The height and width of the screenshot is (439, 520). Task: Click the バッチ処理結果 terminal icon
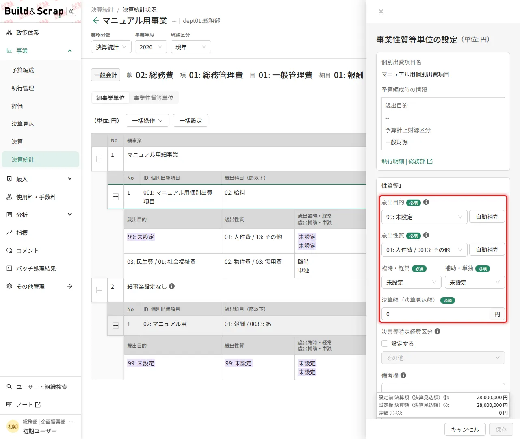coord(9,269)
